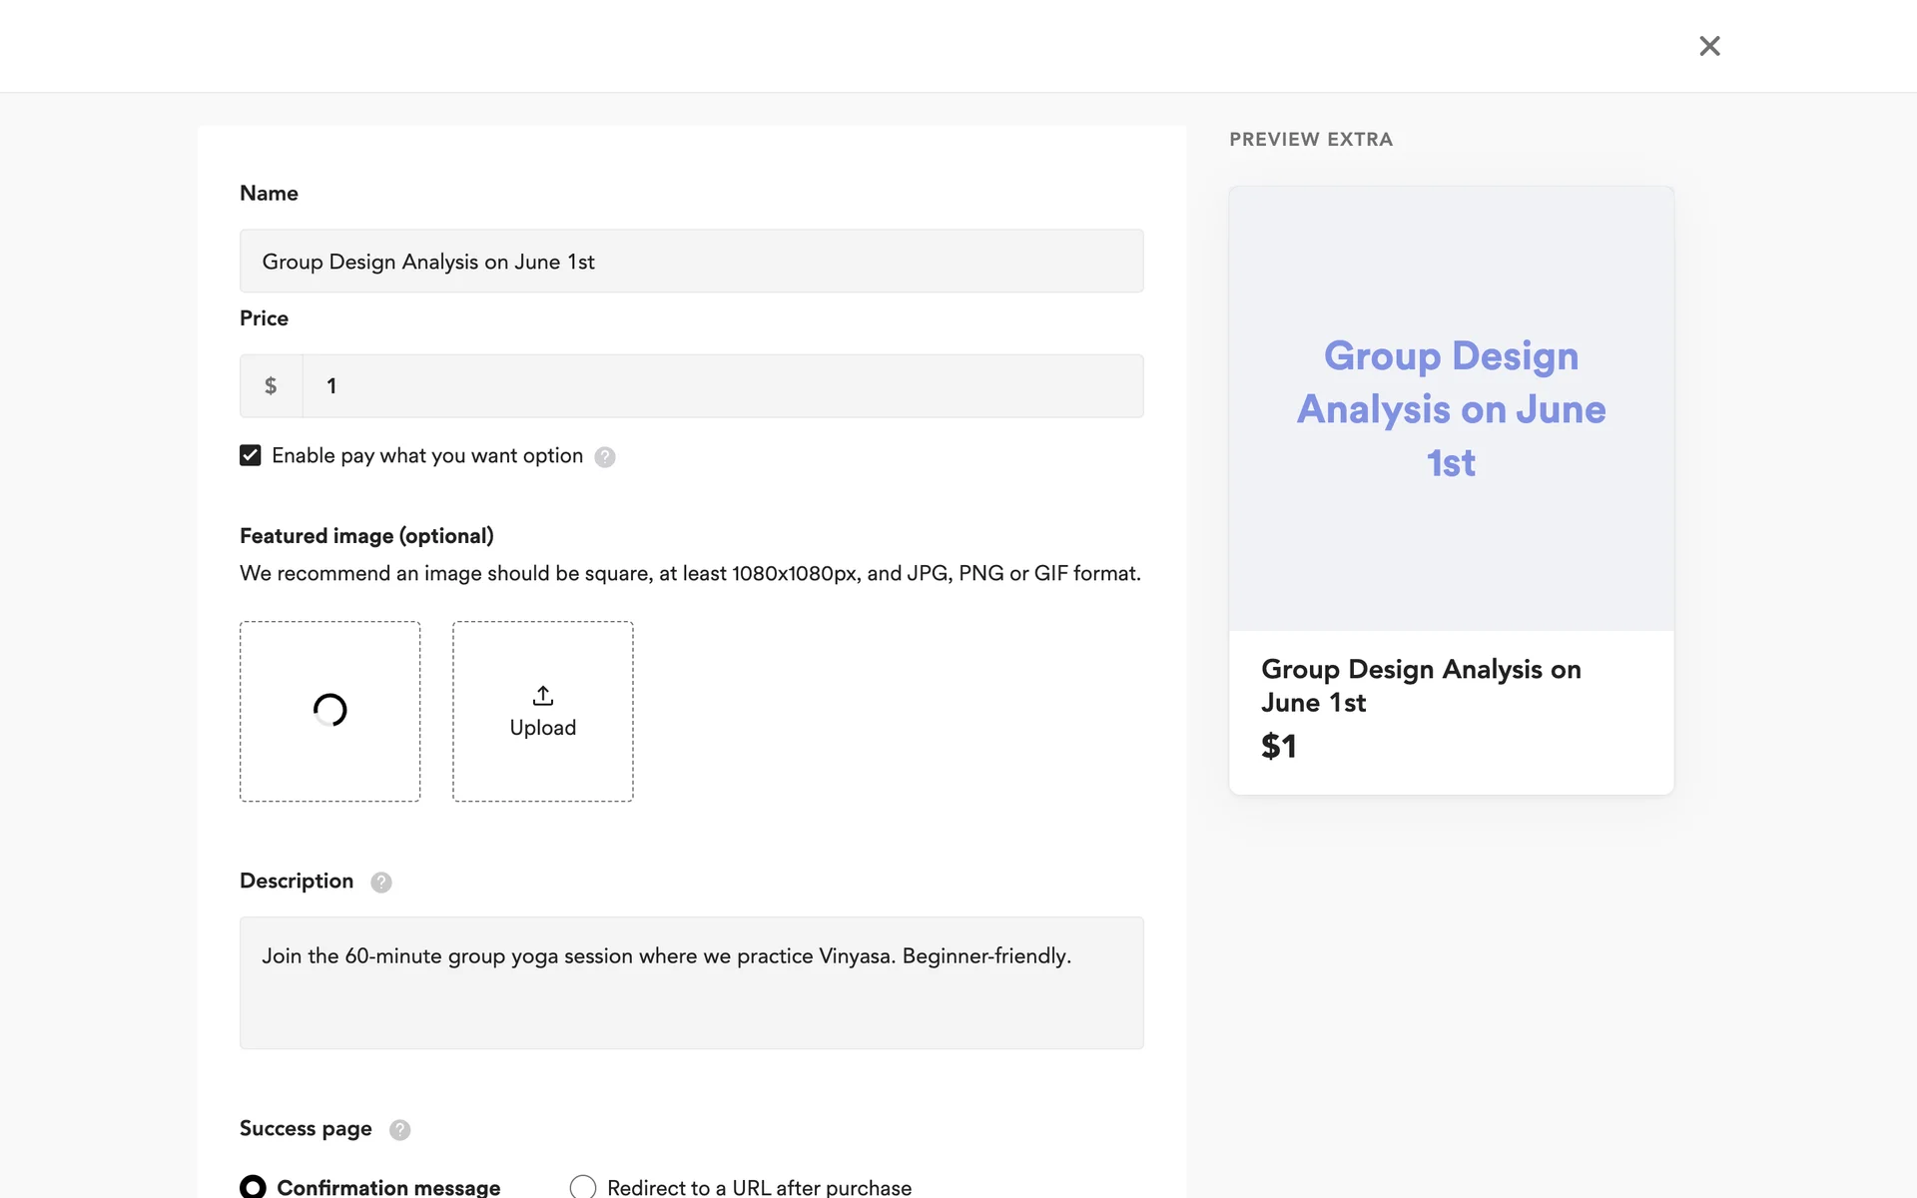Image resolution: width=1917 pixels, height=1198 pixels.
Task: Click the Description text area
Action: click(x=691, y=982)
